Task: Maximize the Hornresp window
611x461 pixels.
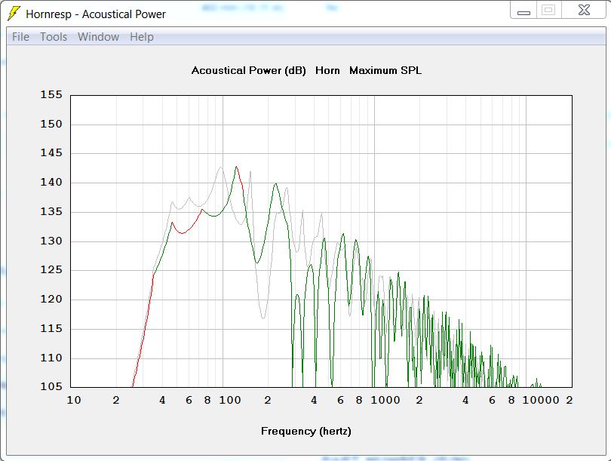Action: click(x=548, y=11)
